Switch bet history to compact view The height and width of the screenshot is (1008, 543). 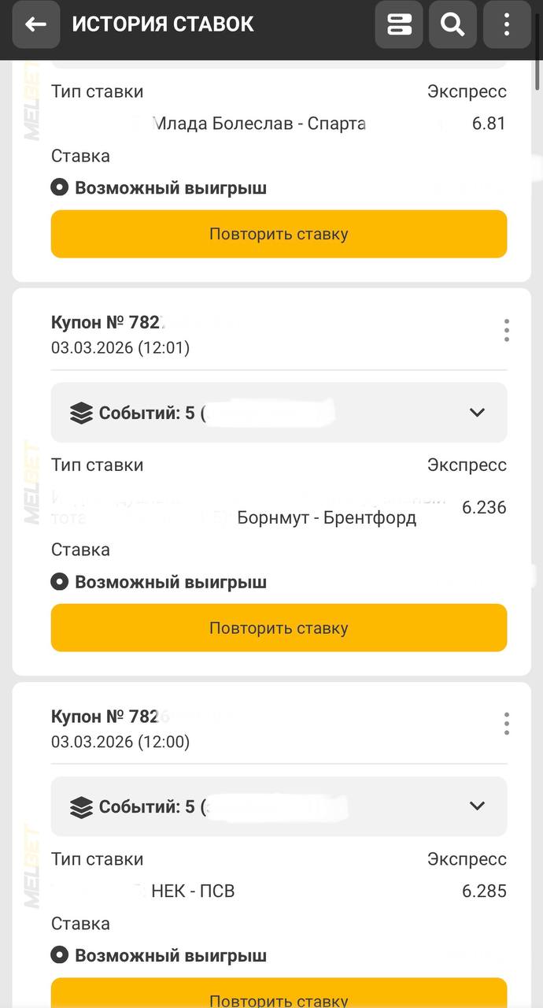[400, 25]
